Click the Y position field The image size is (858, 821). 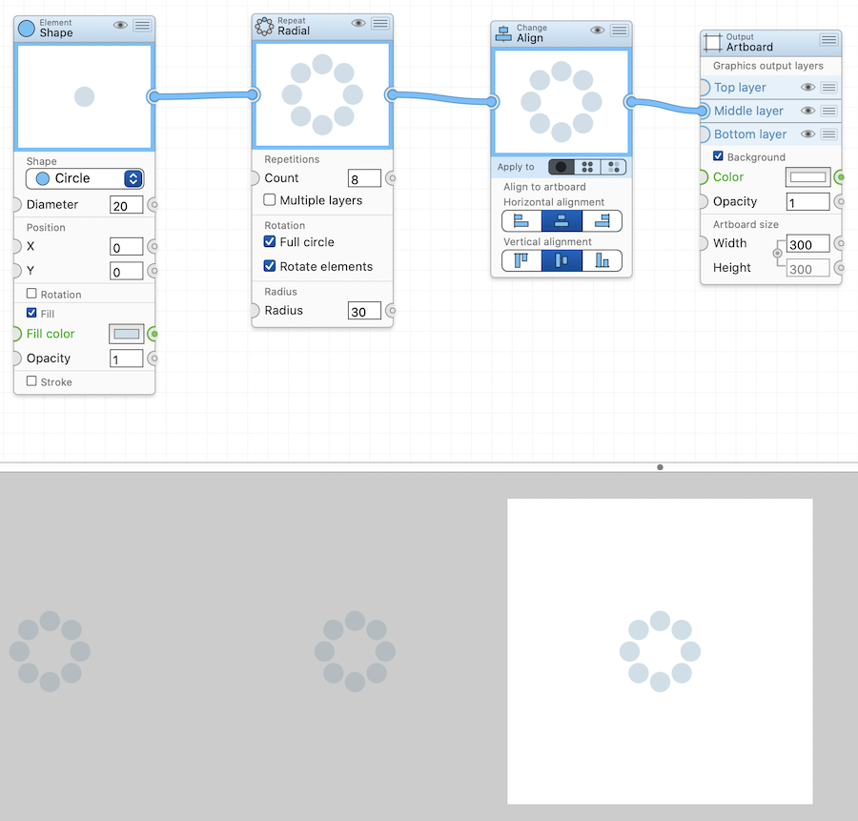click(127, 272)
